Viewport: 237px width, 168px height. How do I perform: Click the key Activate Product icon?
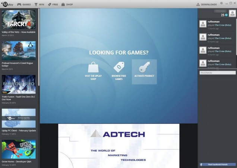[x=144, y=67]
